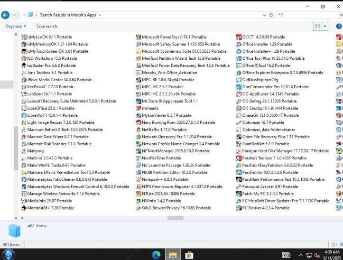Open the Start menu alien icon
Image resolution: width=343 pixels, height=260 pixels.
click(9, 255)
